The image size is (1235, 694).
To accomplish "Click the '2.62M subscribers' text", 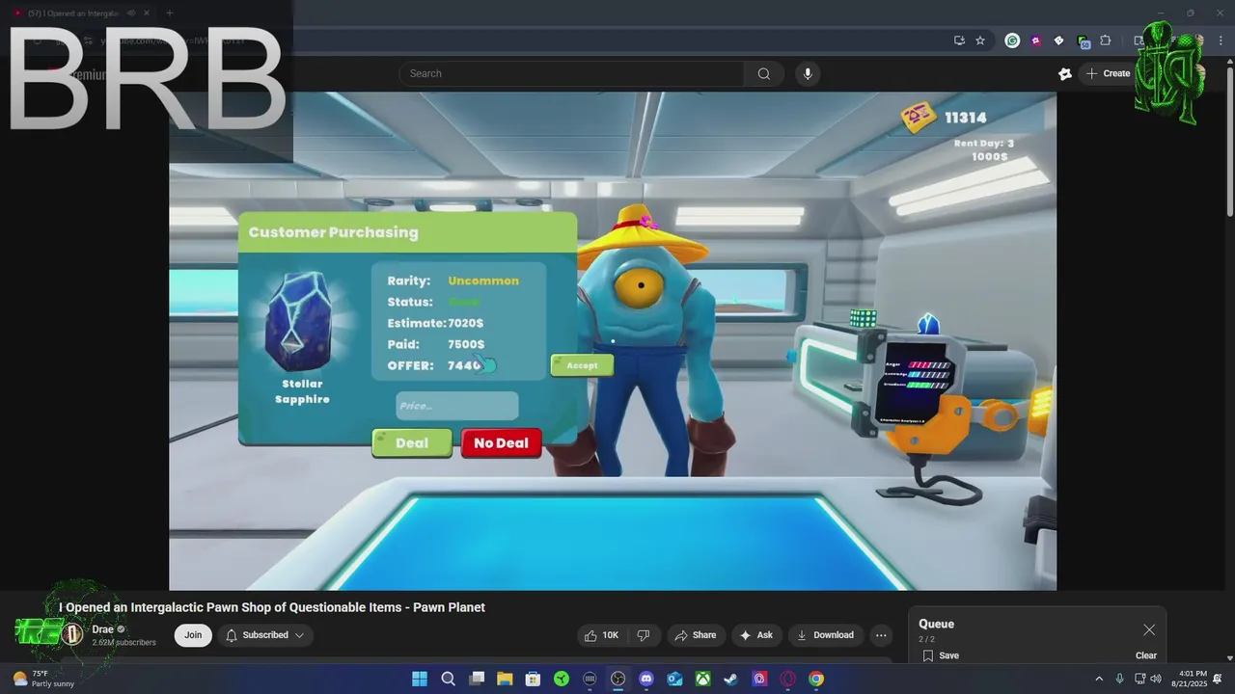I will (123, 642).
